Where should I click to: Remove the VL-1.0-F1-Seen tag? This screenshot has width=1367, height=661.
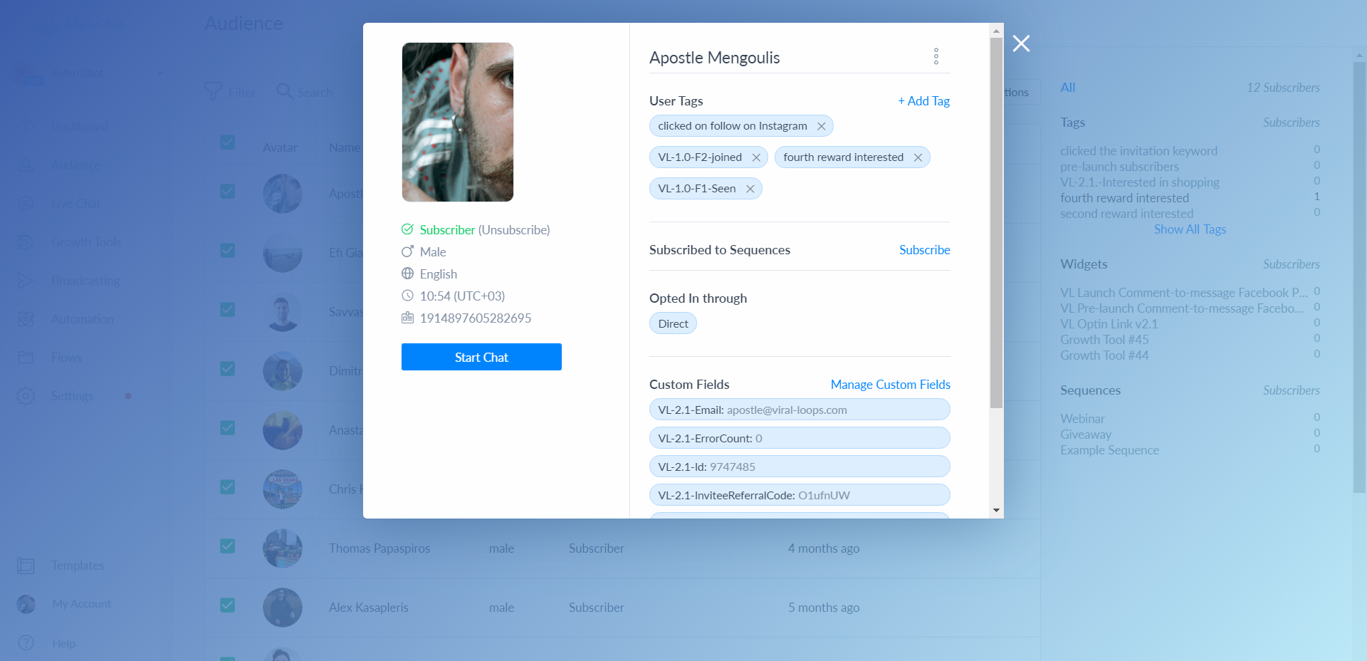click(x=750, y=189)
